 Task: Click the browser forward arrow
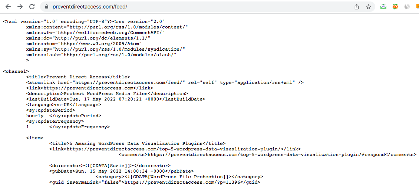click(20, 7)
